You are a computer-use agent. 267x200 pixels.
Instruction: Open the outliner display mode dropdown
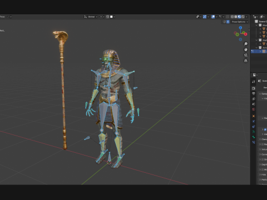[255, 17]
